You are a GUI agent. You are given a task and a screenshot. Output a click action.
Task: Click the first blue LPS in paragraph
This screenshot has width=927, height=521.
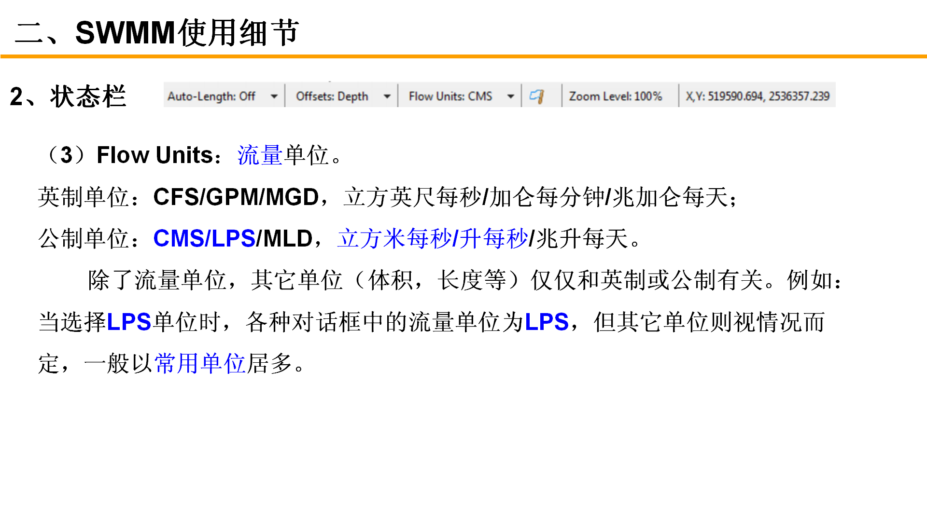pos(129,322)
